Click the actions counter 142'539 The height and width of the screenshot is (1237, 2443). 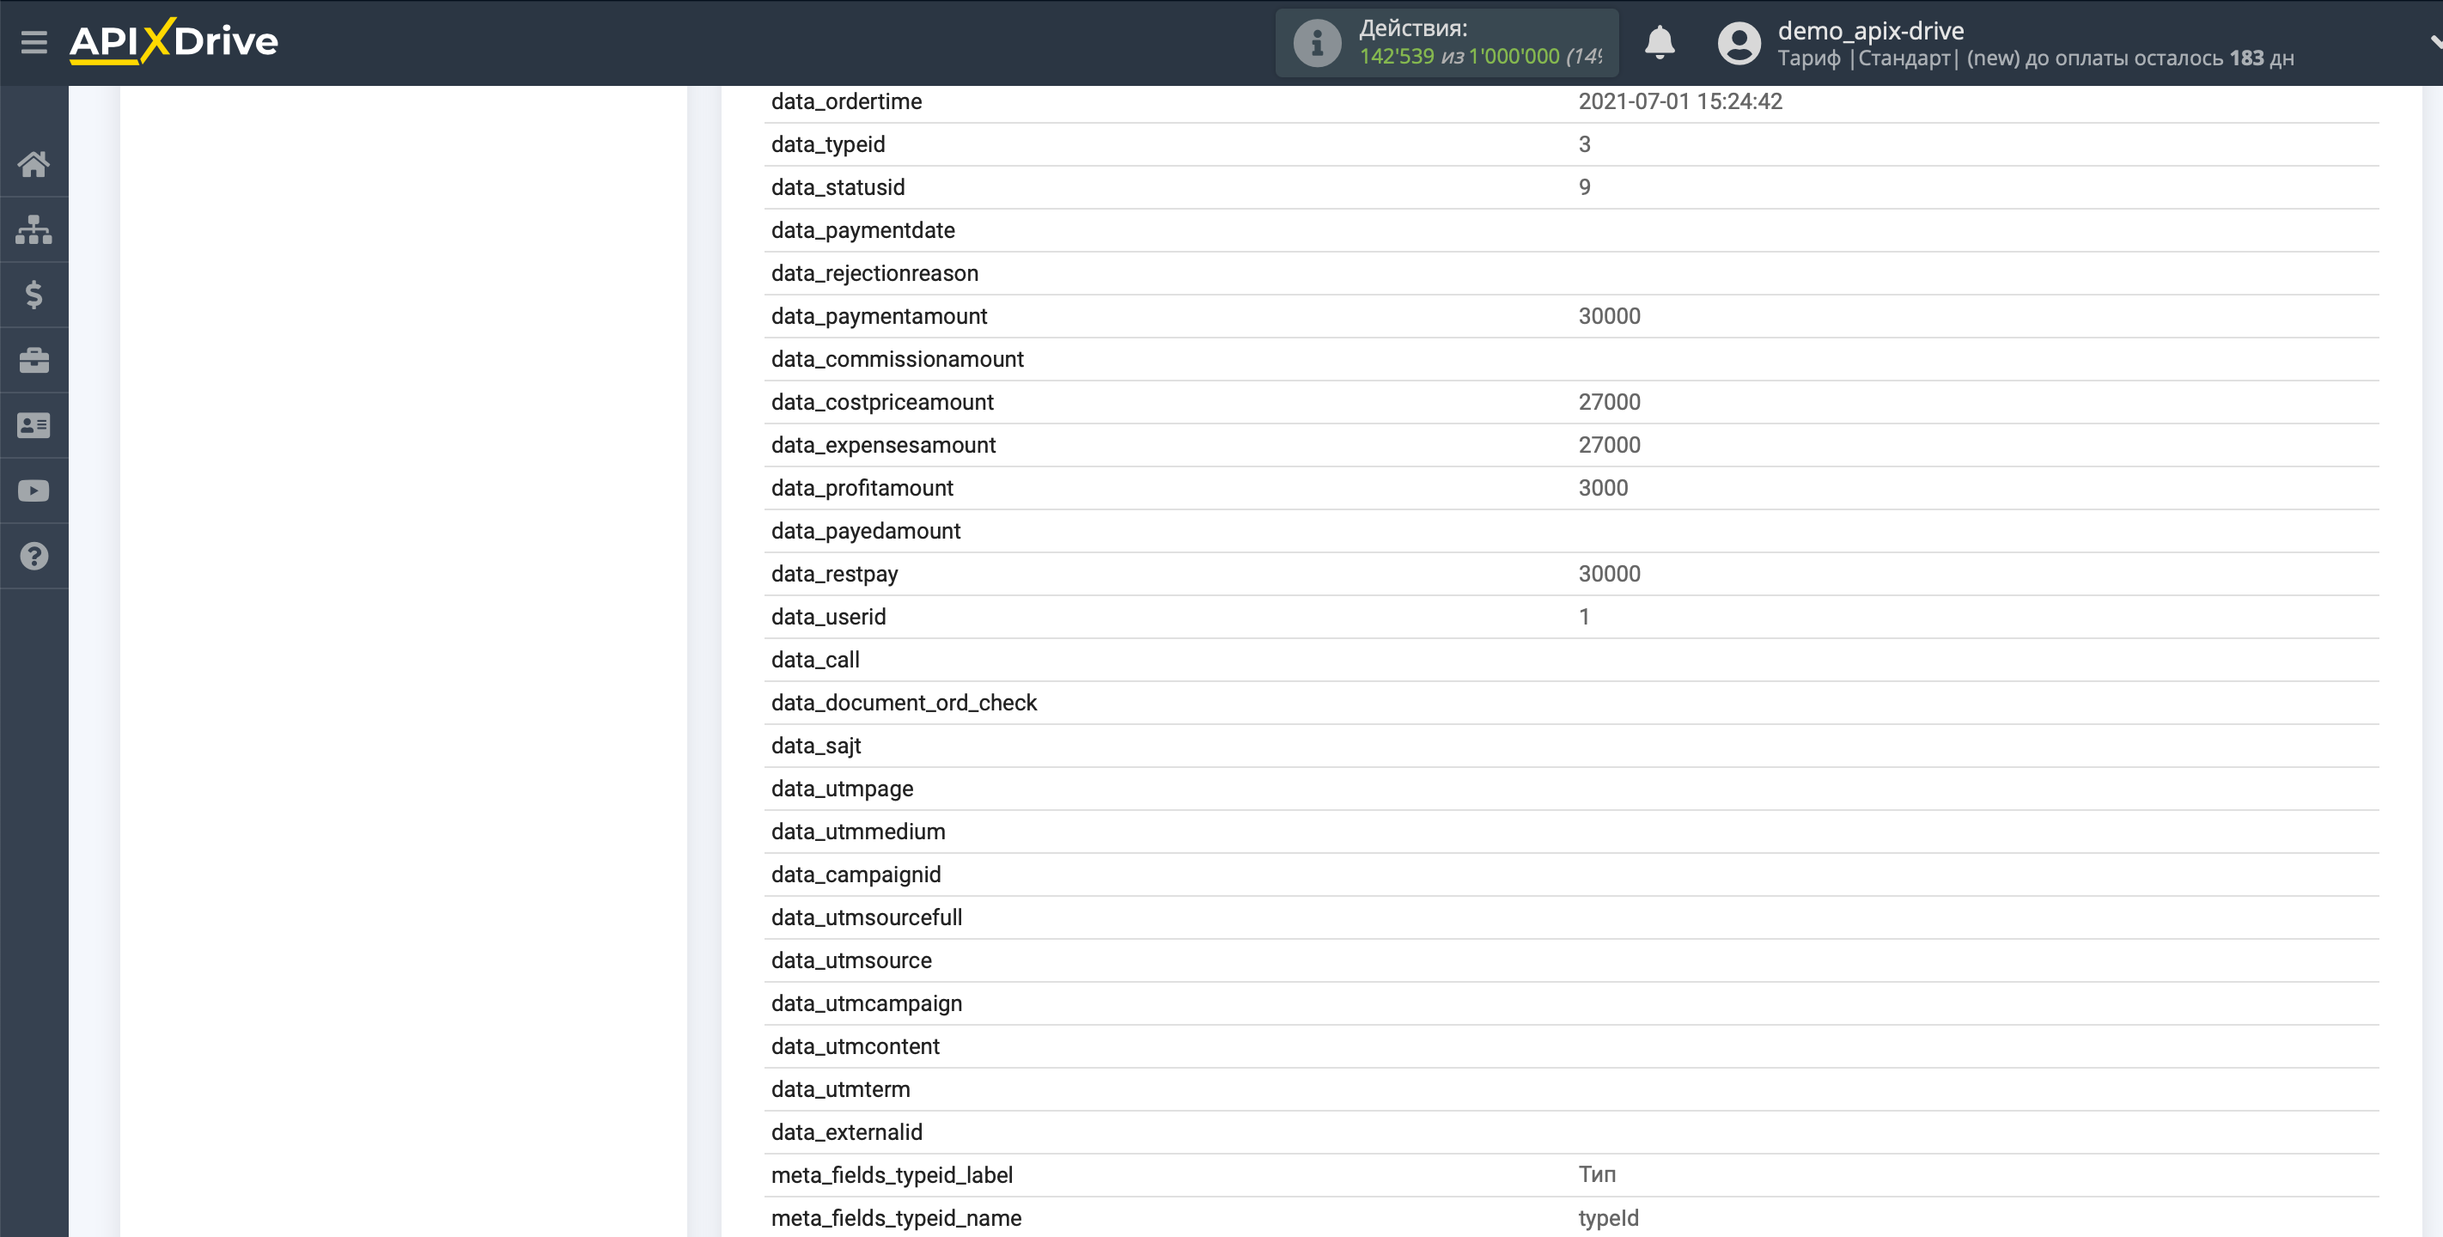click(1396, 57)
